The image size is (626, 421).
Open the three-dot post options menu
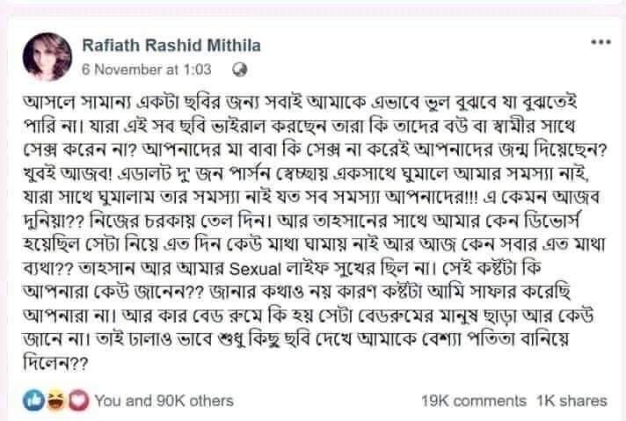[x=600, y=41]
